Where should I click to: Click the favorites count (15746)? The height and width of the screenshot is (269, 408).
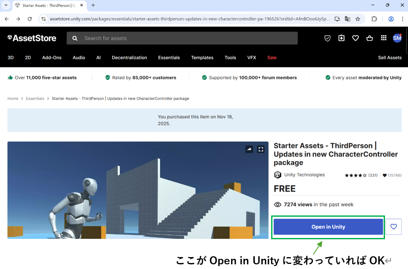[x=392, y=176]
